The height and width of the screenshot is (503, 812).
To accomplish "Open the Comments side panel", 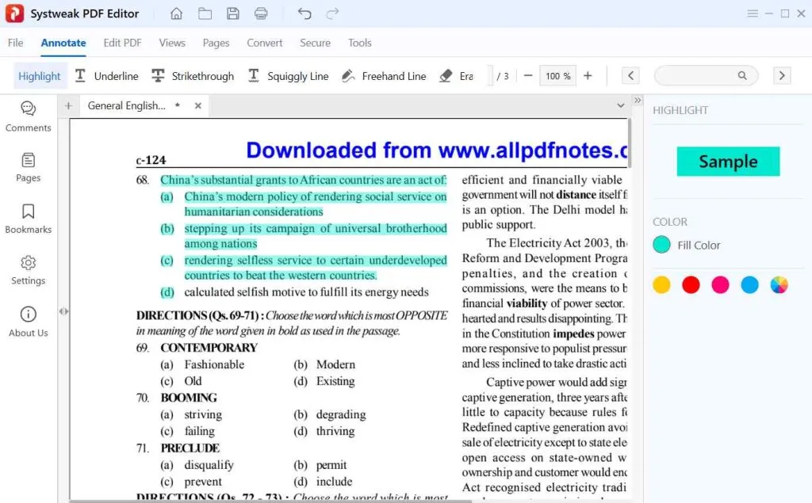I will (x=28, y=116).
